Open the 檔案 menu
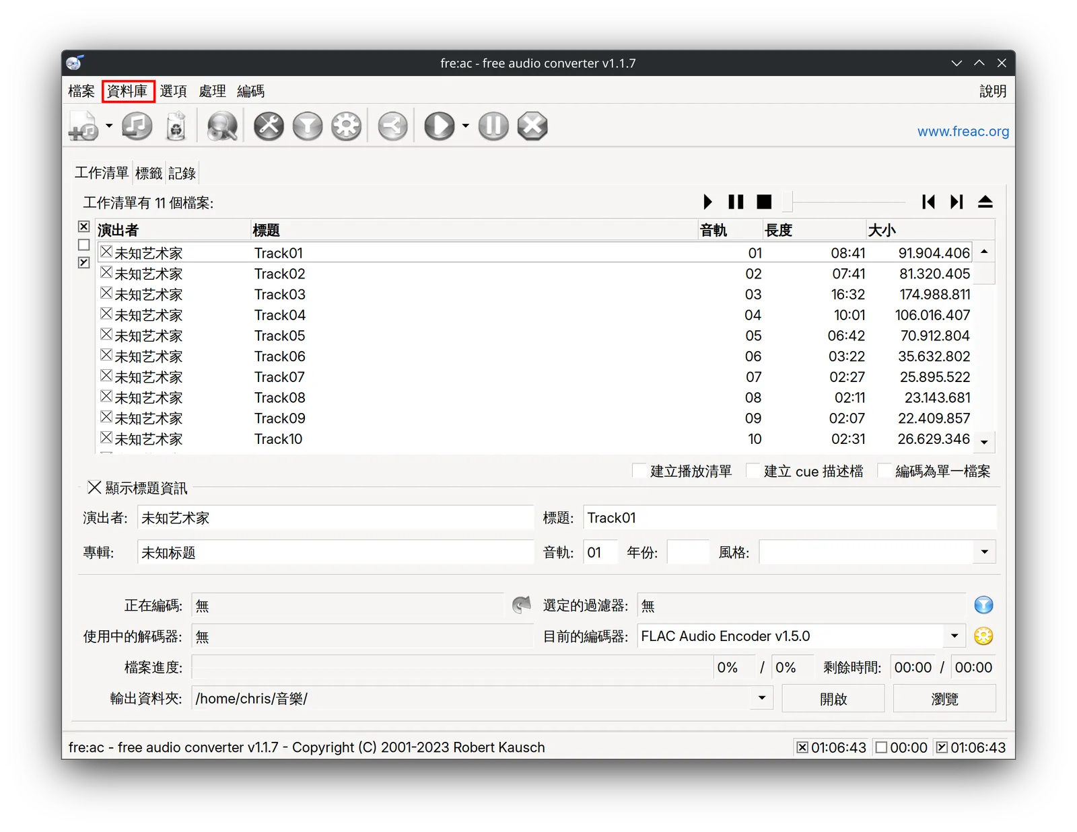 pyautogui.click(x=81, y=91)
